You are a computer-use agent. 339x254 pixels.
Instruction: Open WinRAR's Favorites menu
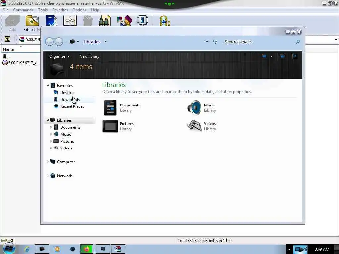tap(60, 10)
